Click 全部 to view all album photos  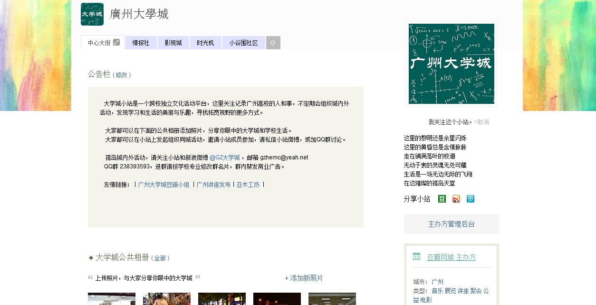tap(160, 258)
